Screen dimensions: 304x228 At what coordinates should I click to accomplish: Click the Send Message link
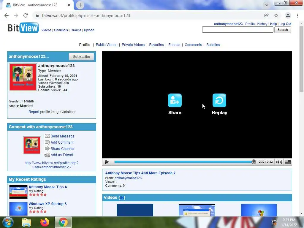(62, 136)
